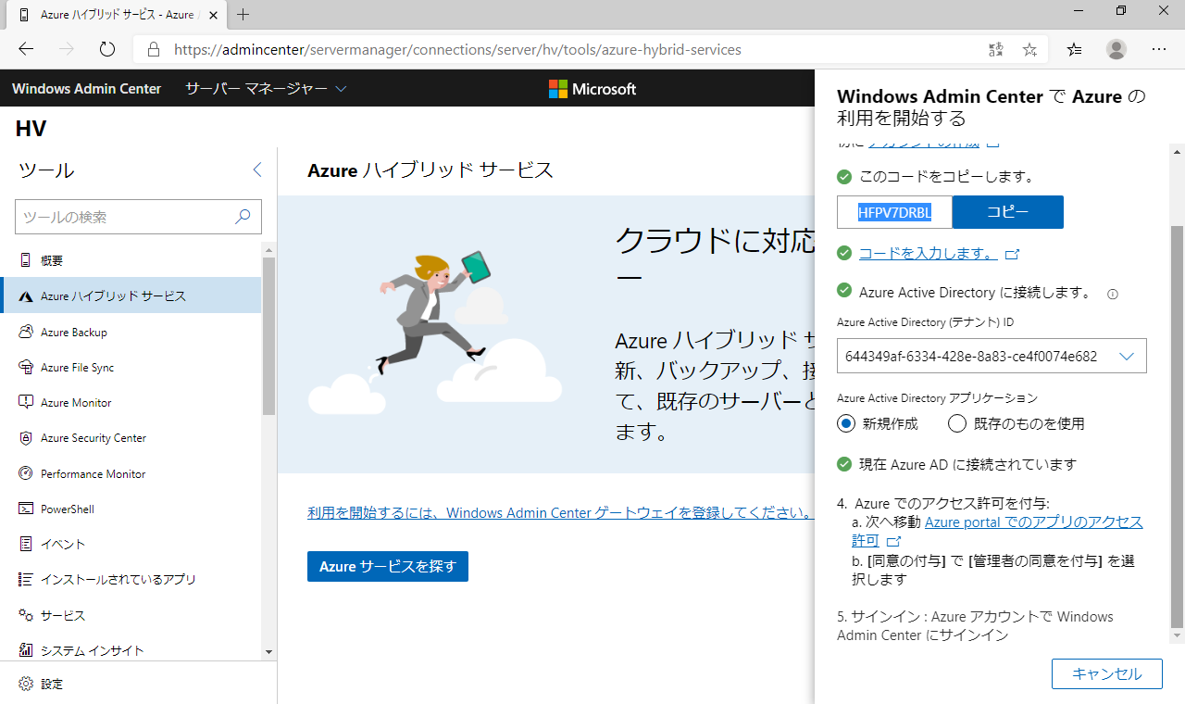The image size is (1185, 704).
Task: Select the 既存のものを使用 radio button
Action: [x=957, y=423]
